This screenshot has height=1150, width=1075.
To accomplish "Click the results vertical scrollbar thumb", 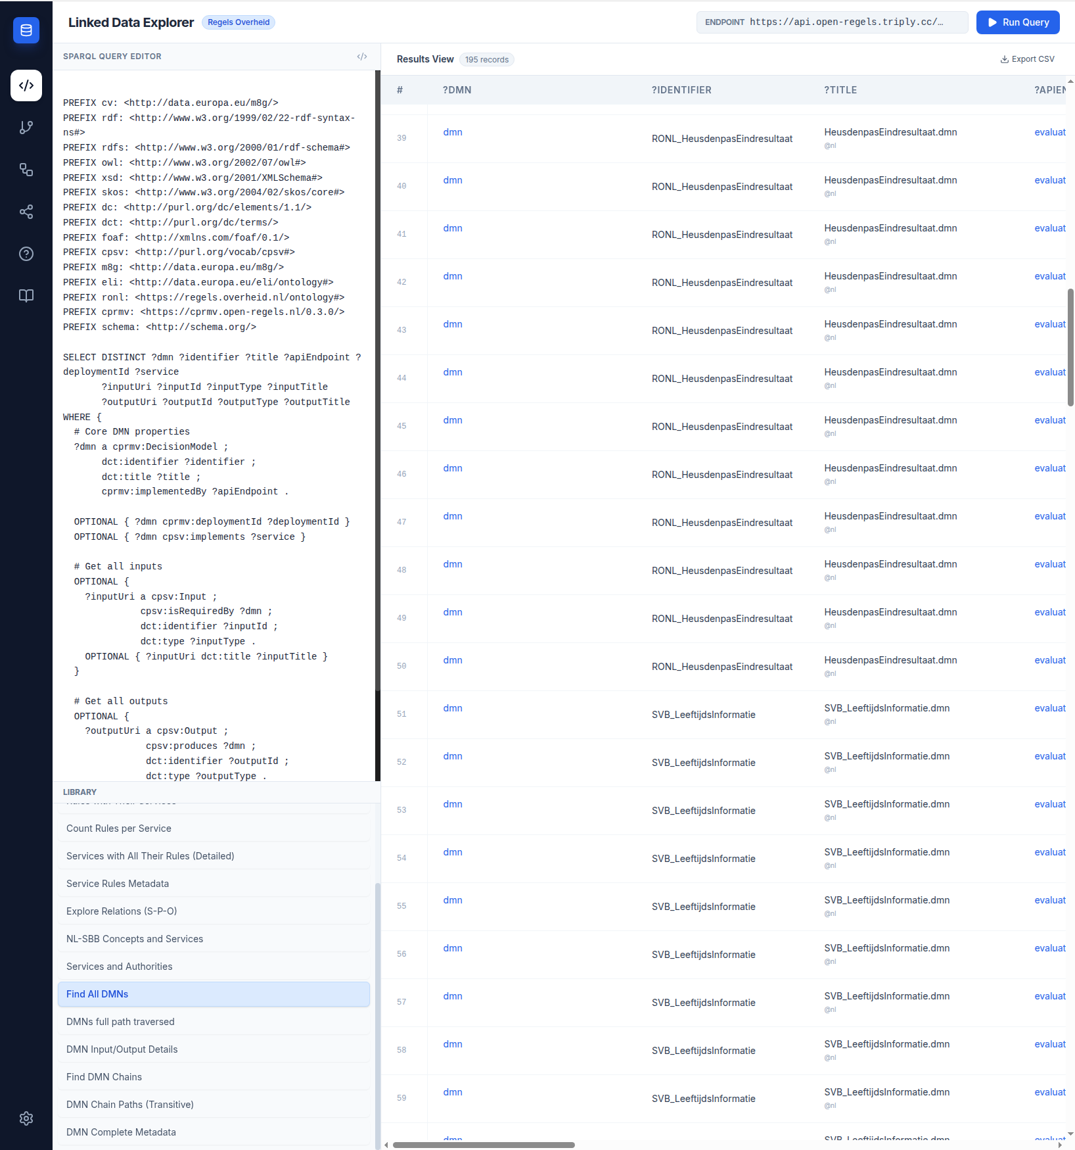I will pos(1070,347).
